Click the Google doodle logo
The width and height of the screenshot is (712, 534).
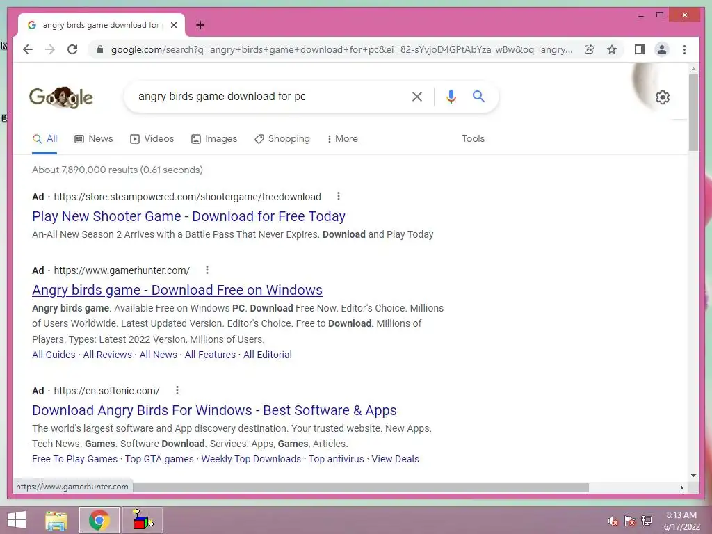pos(61,97)
